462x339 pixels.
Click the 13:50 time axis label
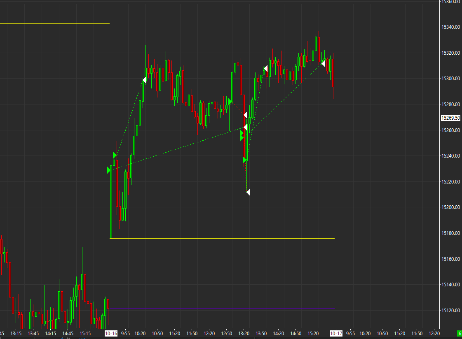pos(261,333)
